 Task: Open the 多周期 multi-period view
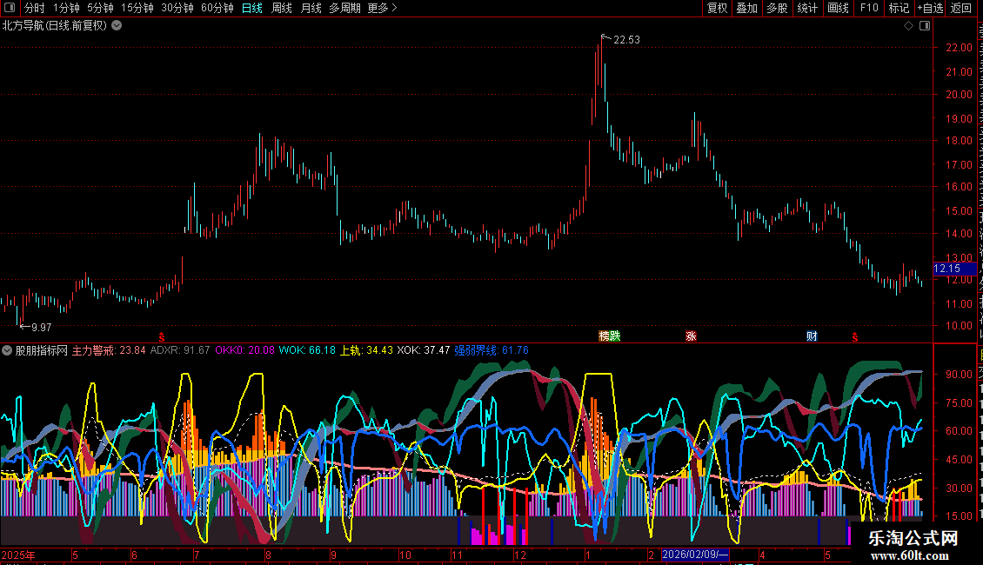tap(344, 8)
